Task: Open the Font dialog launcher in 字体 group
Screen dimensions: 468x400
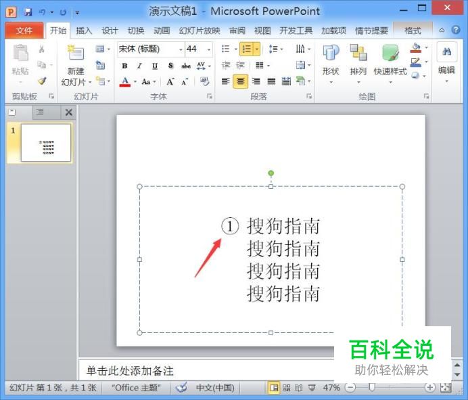Action: (210, 96)
